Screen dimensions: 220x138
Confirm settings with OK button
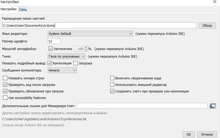[189, 135]
